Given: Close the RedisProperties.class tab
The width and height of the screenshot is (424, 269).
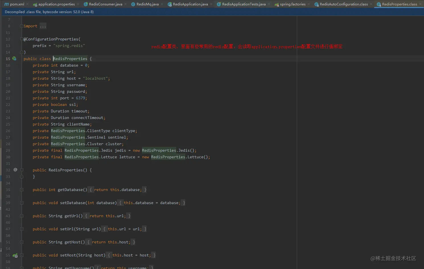Looking at the screenshot, I should click(420, 4).
